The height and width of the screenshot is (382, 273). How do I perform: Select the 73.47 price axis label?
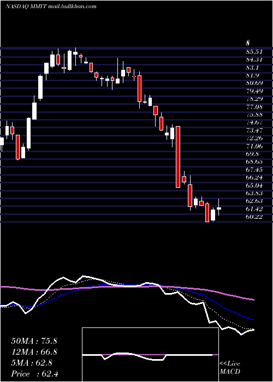pos(254,130)
